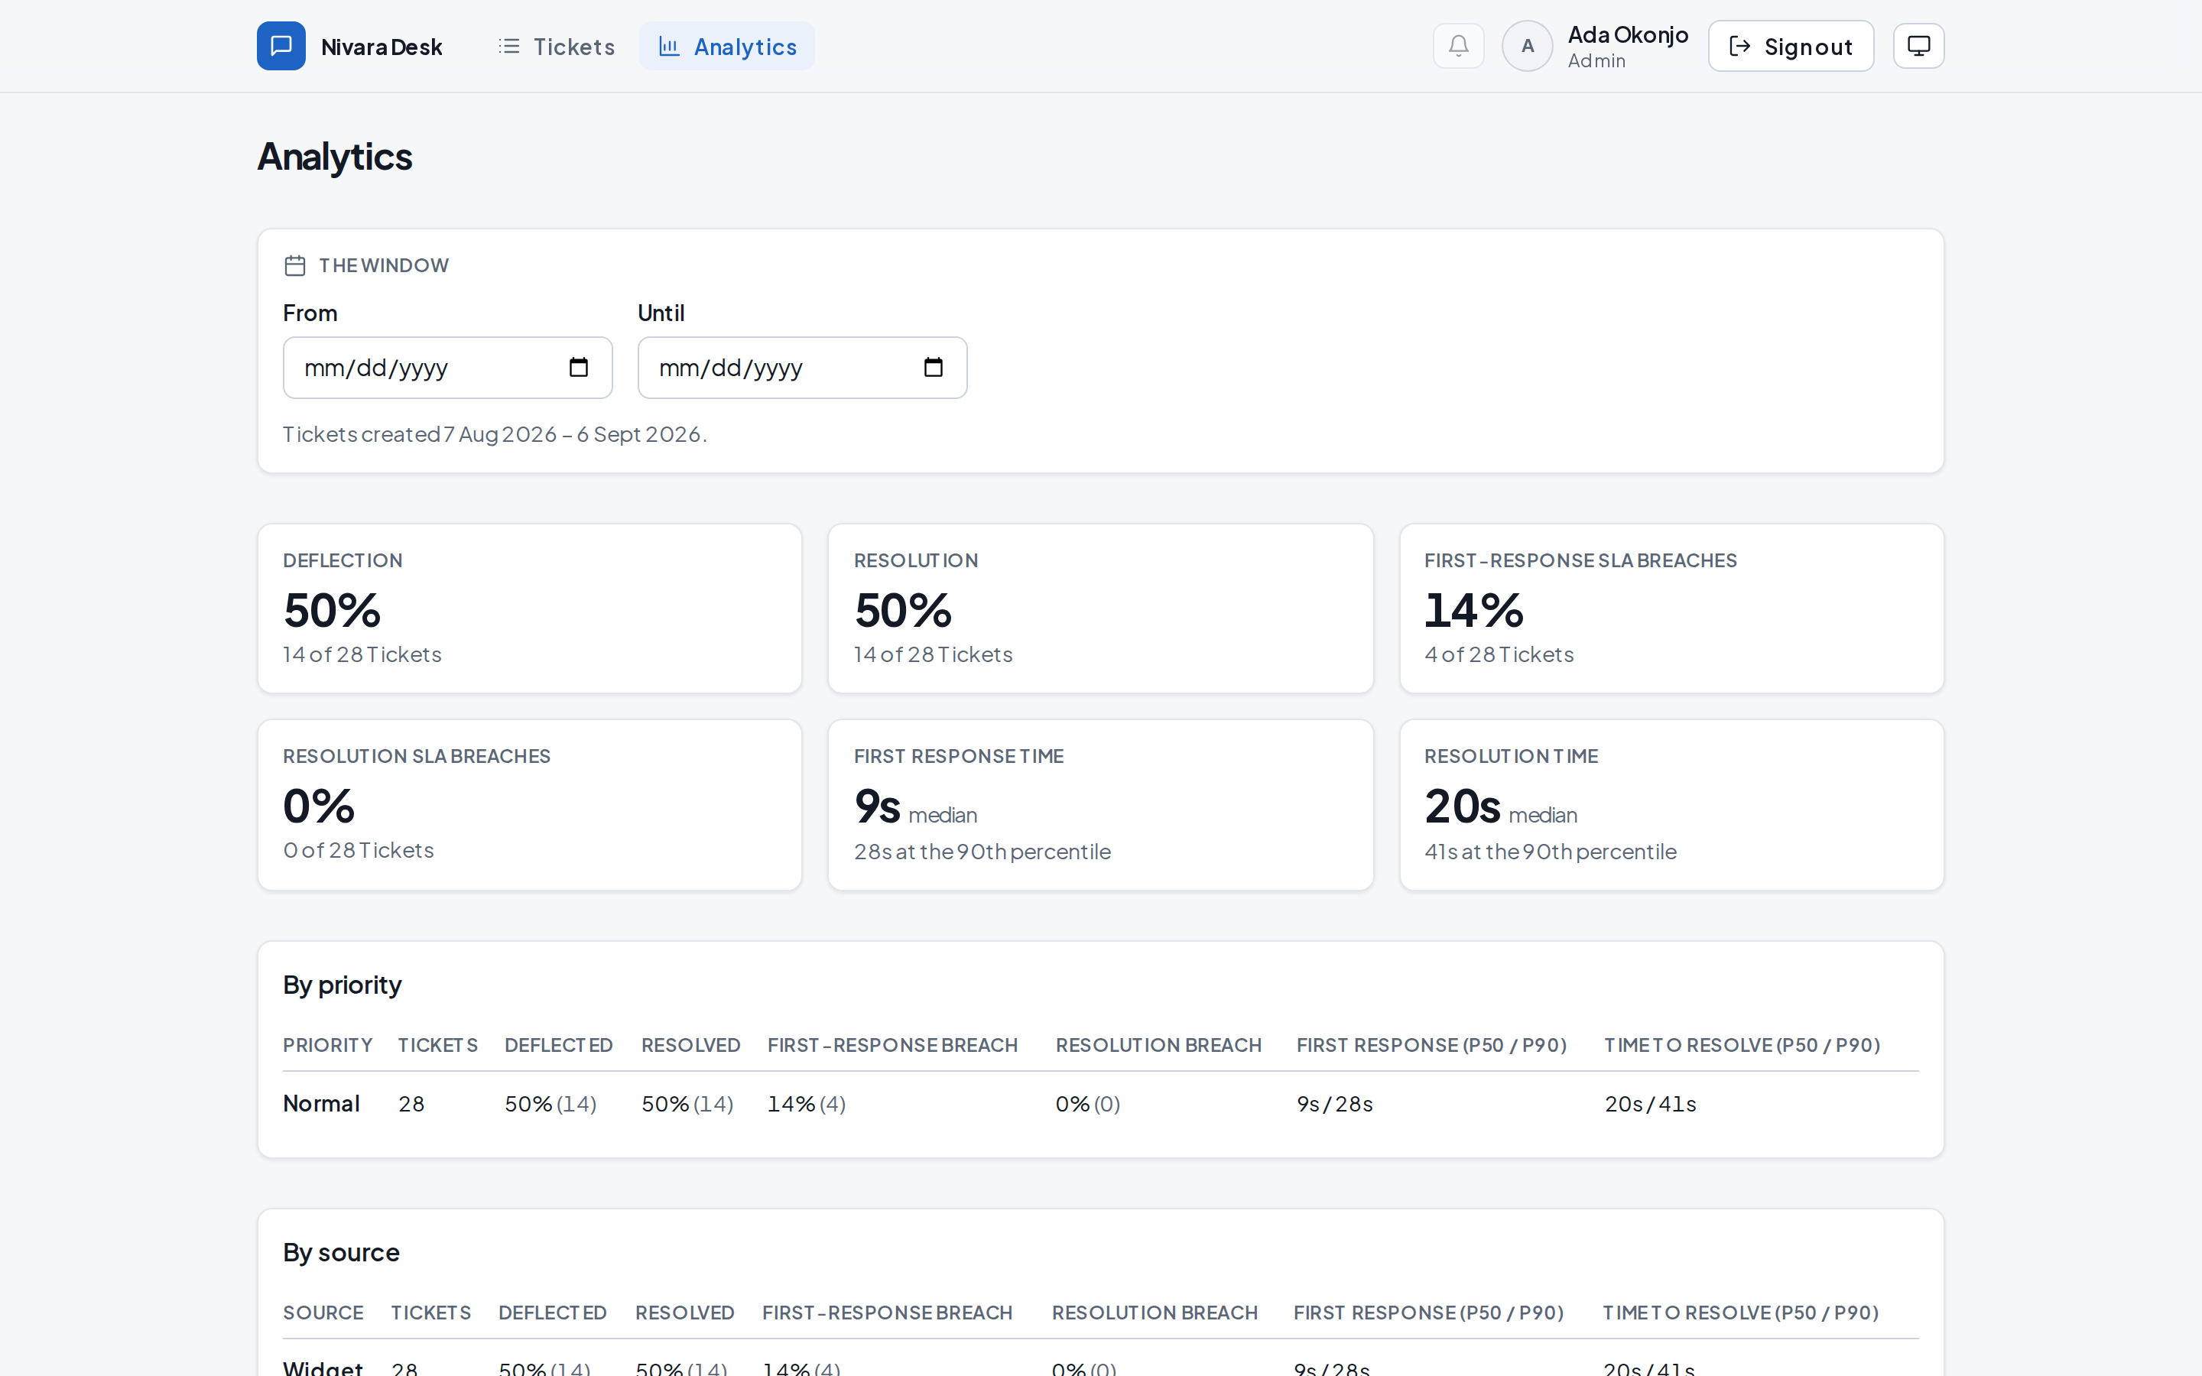
Task: Click the 'Tickets created 7 Aug 2026' summary text
Action: (494, 434)
